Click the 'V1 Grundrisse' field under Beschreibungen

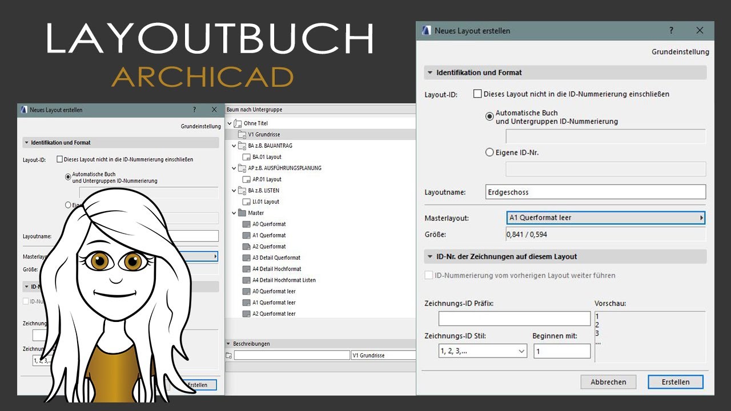pos(383,355)
